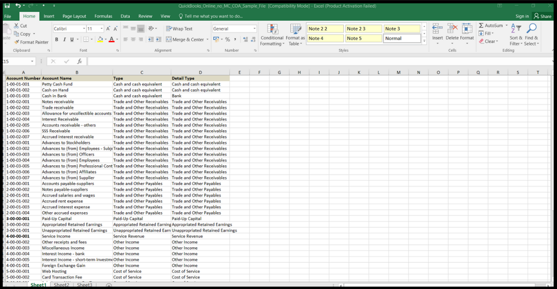The image size is (557, 289).
Task: Set Top Align vertical alignment
Action: 125,28
